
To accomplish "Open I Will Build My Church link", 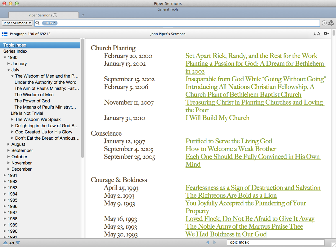I will [217, 118].
